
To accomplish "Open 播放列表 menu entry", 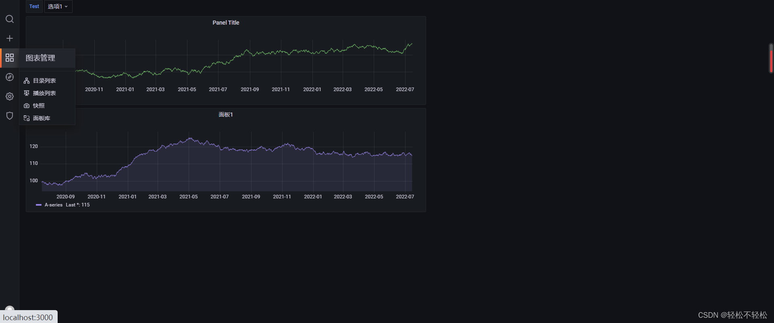I will [47, 93].
